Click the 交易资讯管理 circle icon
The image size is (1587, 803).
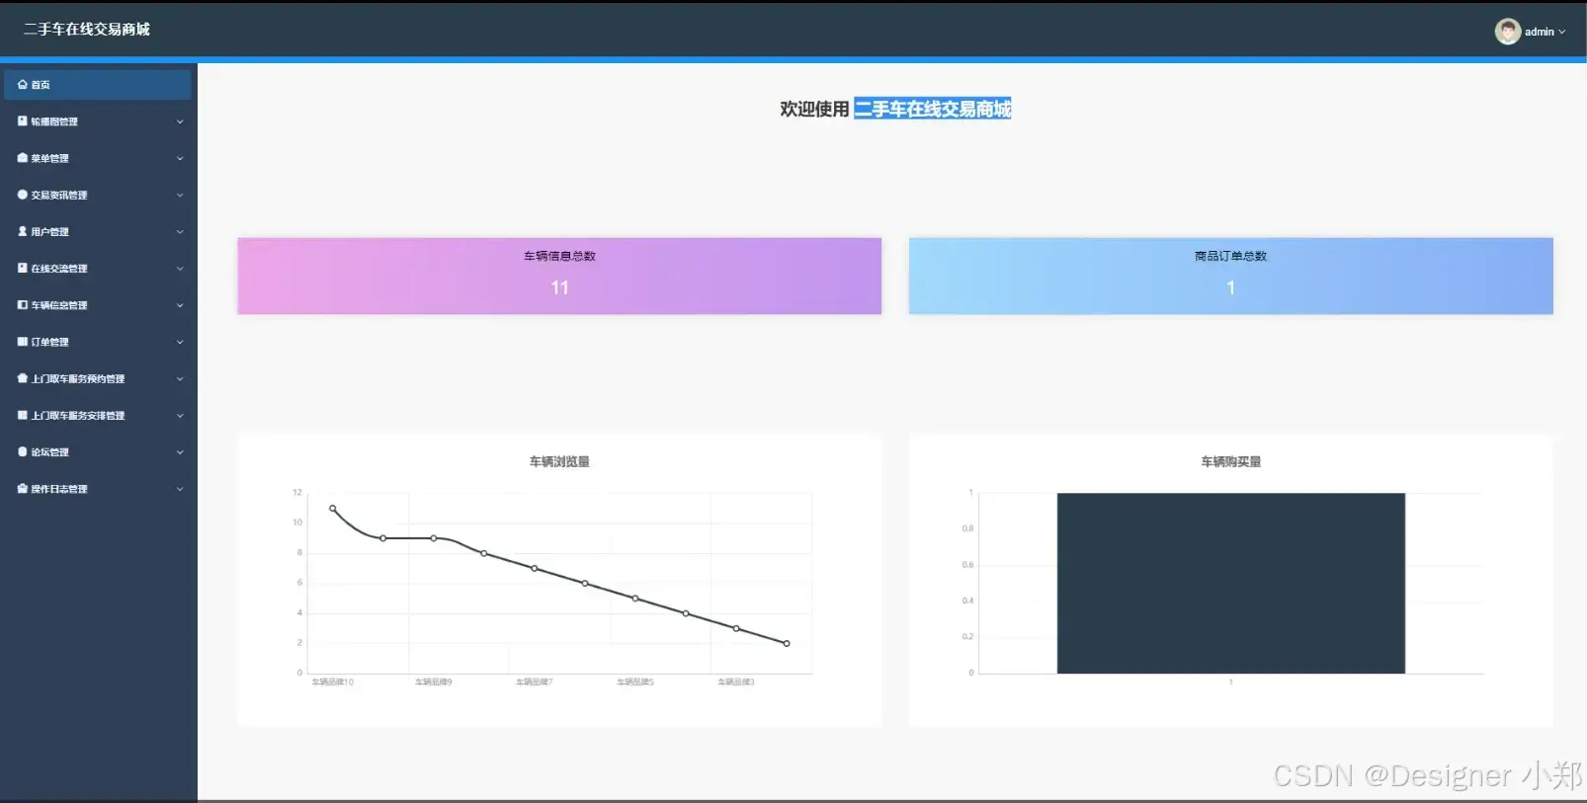pos(23,195)
